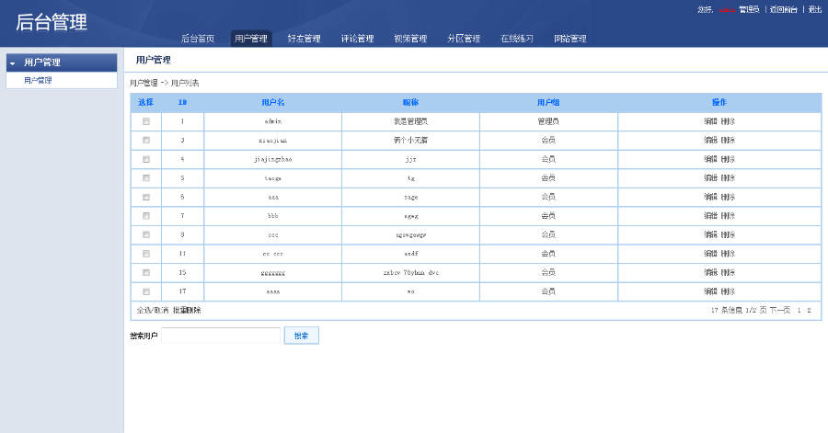Edit the bbb user via 编辑
The image size is (828, 433).
(x=711, y=216)
